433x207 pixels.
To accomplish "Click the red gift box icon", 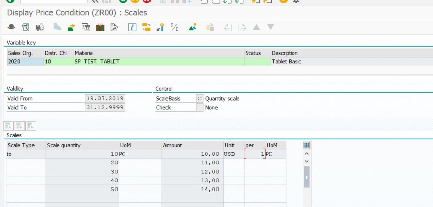I will pos(100,27).
